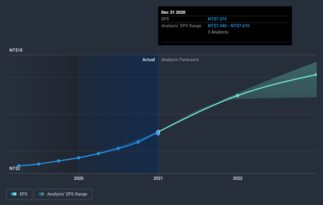323x205 pixels.
Task: Toggle the Analysts' EPS Range legend
Action: click(x=63, y=194)
